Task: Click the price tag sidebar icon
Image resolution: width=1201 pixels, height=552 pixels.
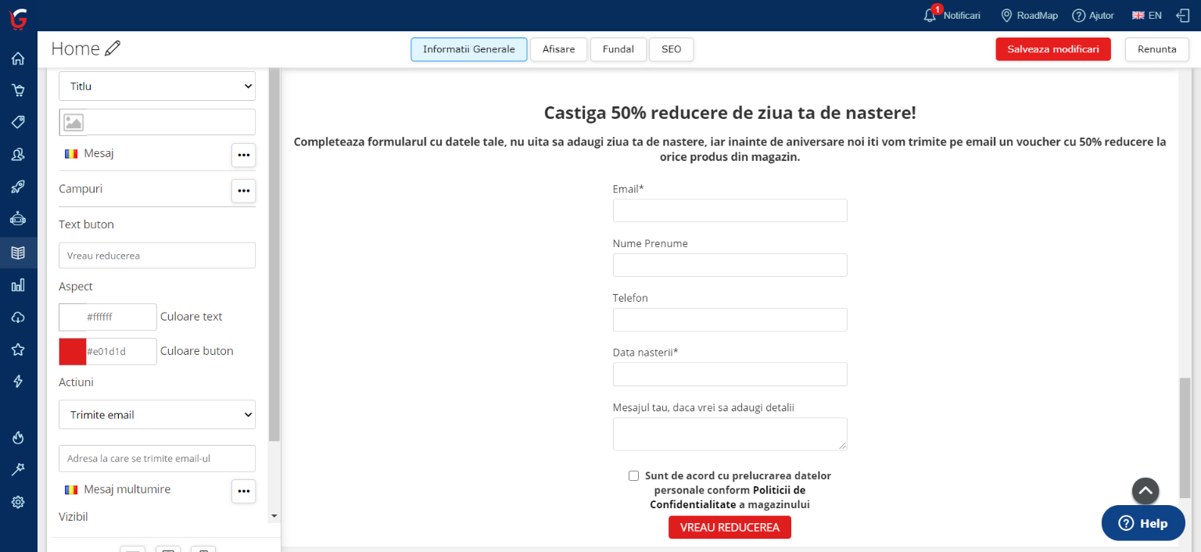Action: click(18, 123)
